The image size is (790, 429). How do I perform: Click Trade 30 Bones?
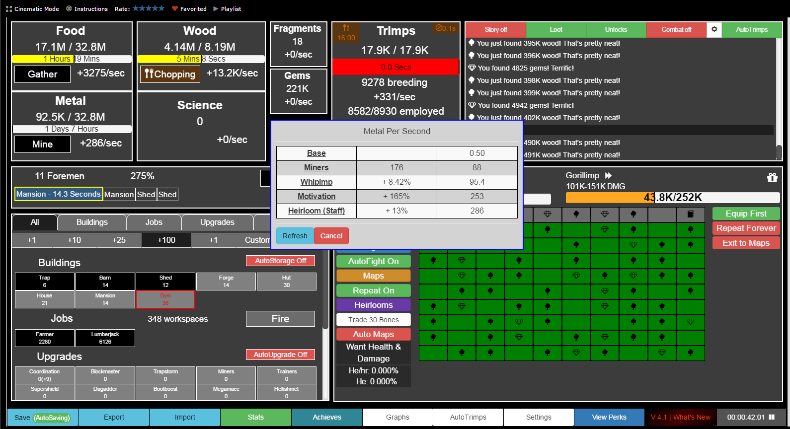(x=374, y=320)
